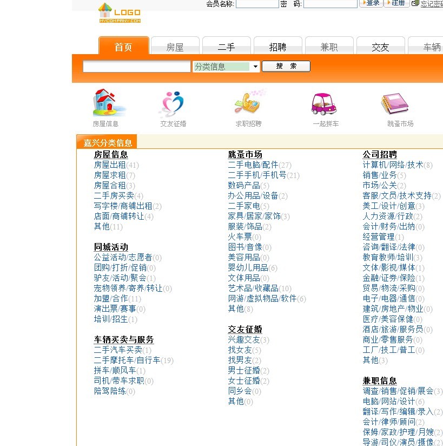Click the 公司招聘 section heading
Viewport: 443px width, 446px height.
[380, 154]
